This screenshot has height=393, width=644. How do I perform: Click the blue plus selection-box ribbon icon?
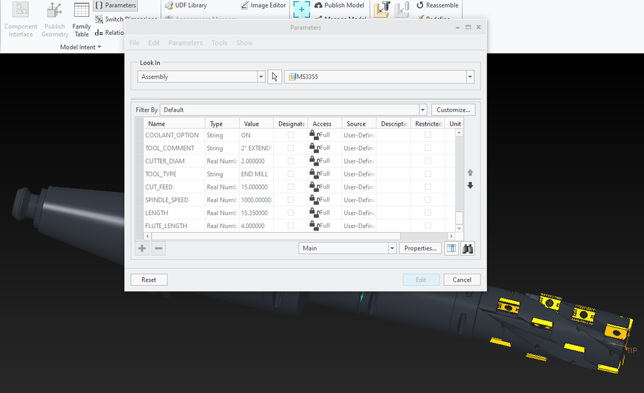(302, 10)
